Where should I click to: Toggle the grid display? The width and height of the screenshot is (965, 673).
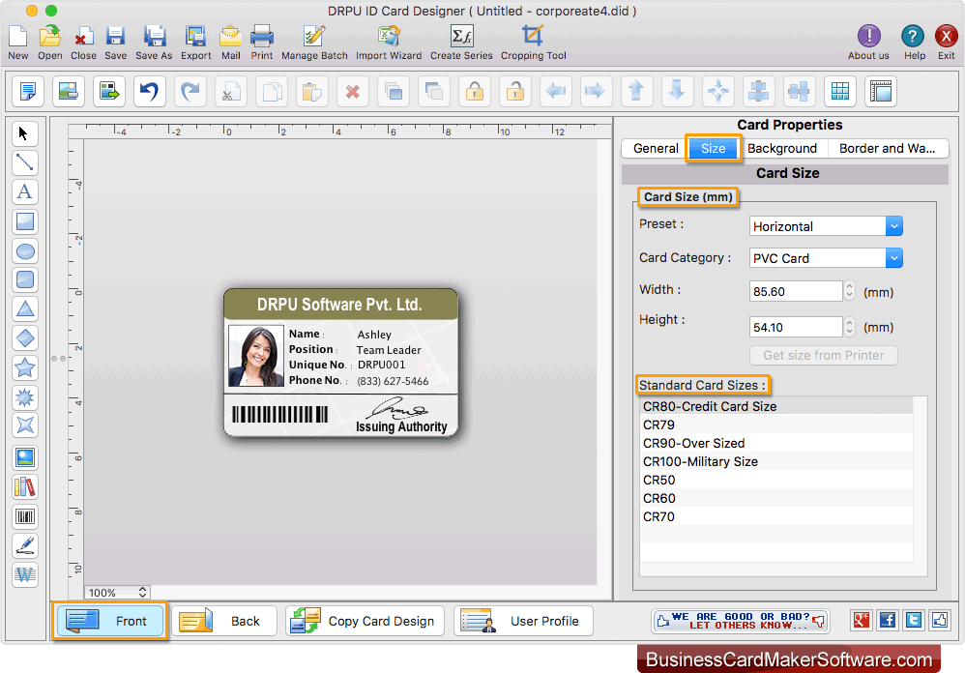tap(839, 91)
